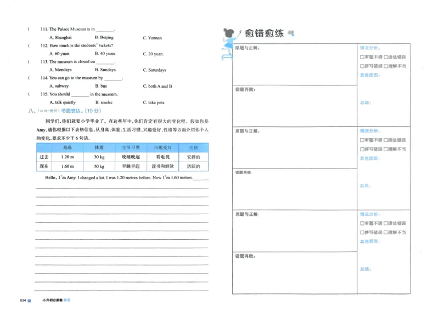Image resolution: width=439 pixels, height=310 pixels.
Task: Click the 晚睡晚起 table cell
Action: pyautogui.click(x=131, y=157)
